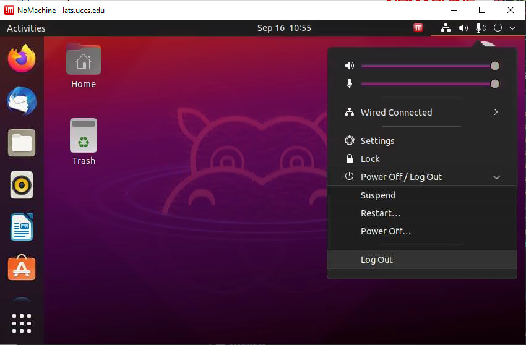The height and width of the screenshot is (345, 526).
Task: Choose Power Off… from the submenu
Action: tap(421, 231)
